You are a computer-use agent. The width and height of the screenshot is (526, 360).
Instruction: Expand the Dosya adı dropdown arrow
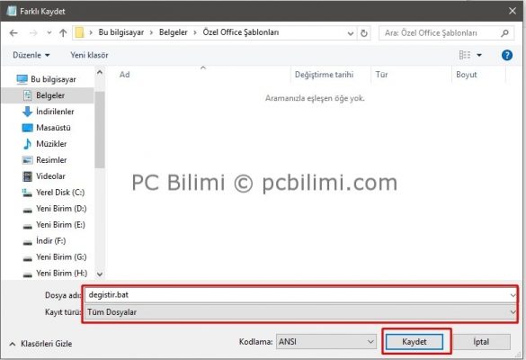513,295
